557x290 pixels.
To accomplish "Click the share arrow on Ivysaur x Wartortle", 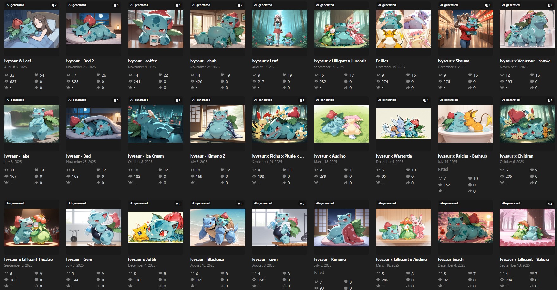I will (x=408, y=183).
